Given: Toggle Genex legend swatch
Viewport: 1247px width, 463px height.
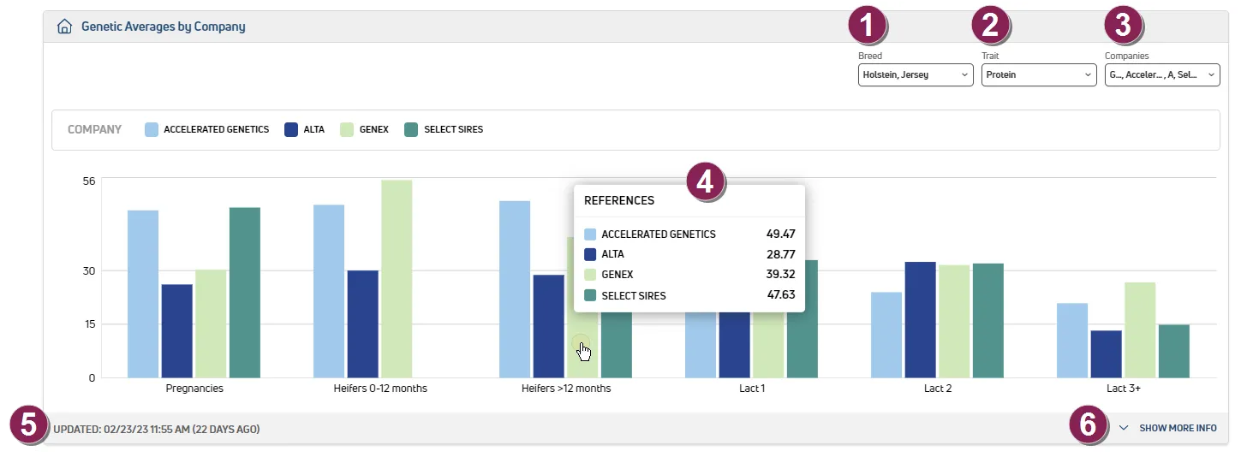Looking at the screenshot, I should [347, 130].
